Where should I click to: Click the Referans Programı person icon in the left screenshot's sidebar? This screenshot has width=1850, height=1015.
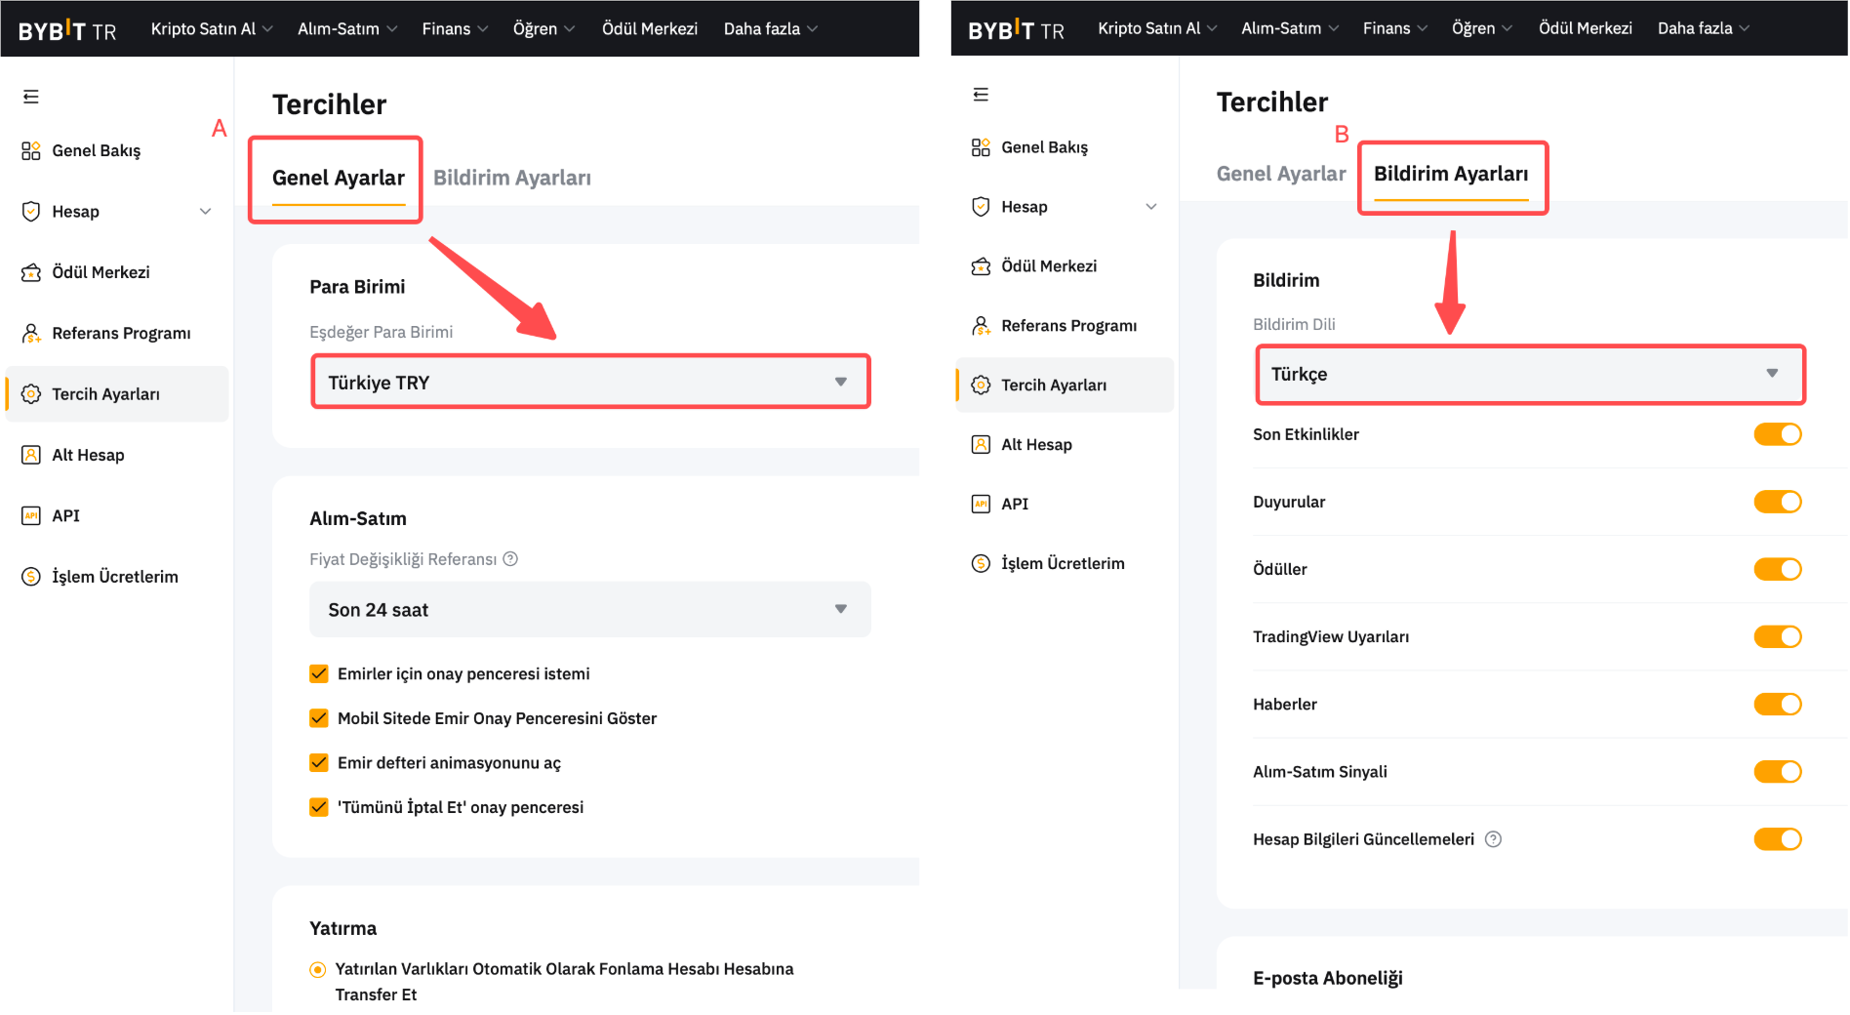(31, 334)
